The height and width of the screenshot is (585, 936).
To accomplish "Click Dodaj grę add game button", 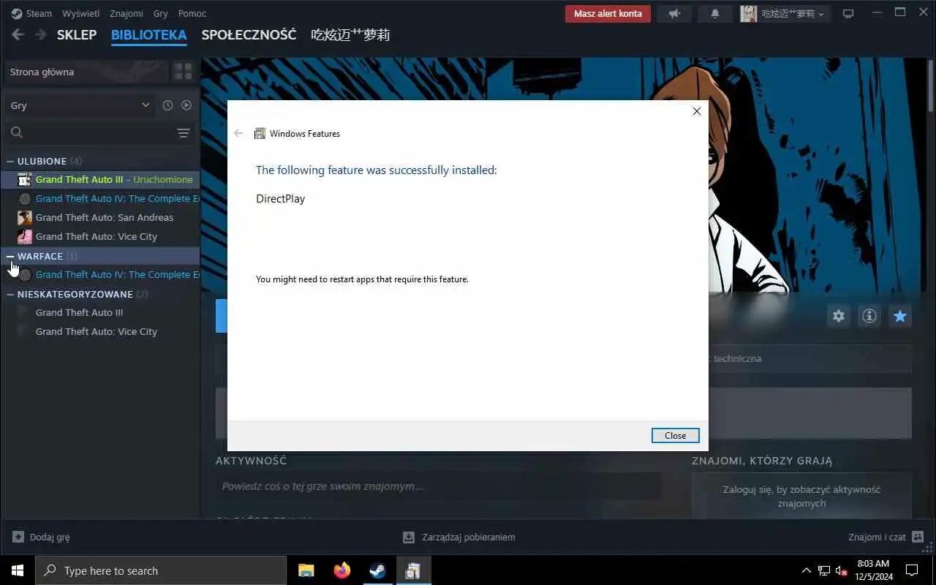I will (41, 537).
